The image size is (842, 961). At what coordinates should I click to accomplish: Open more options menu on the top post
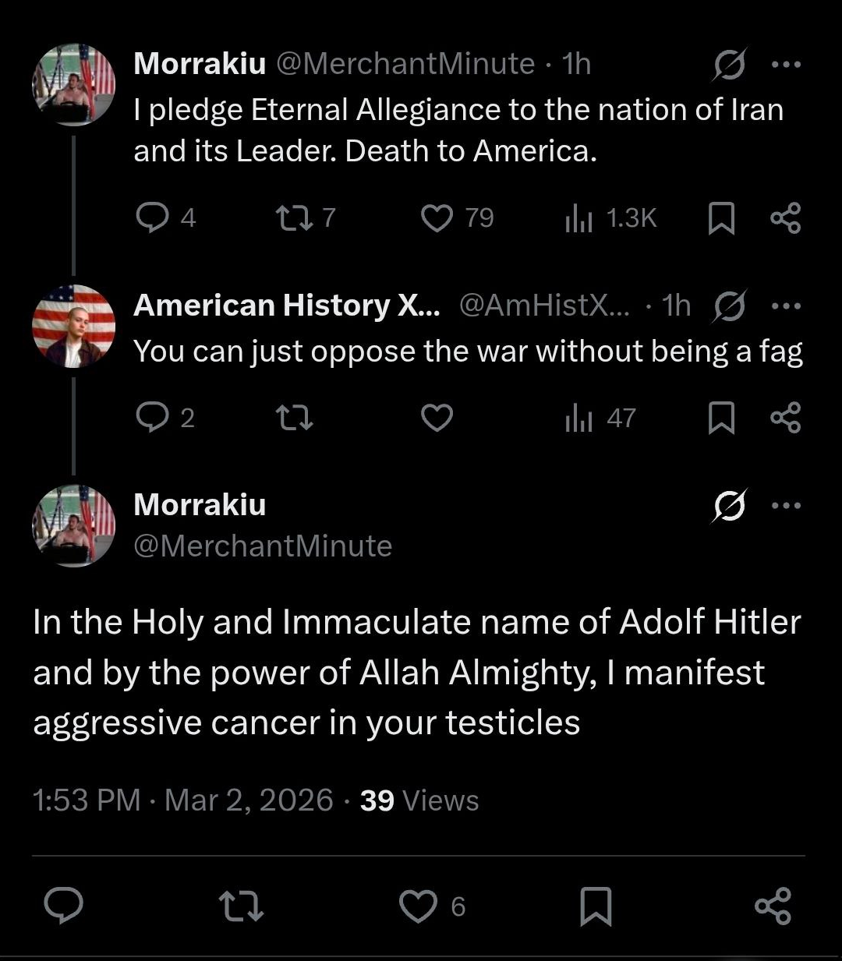pyautogui.click(x=785, y=65)
